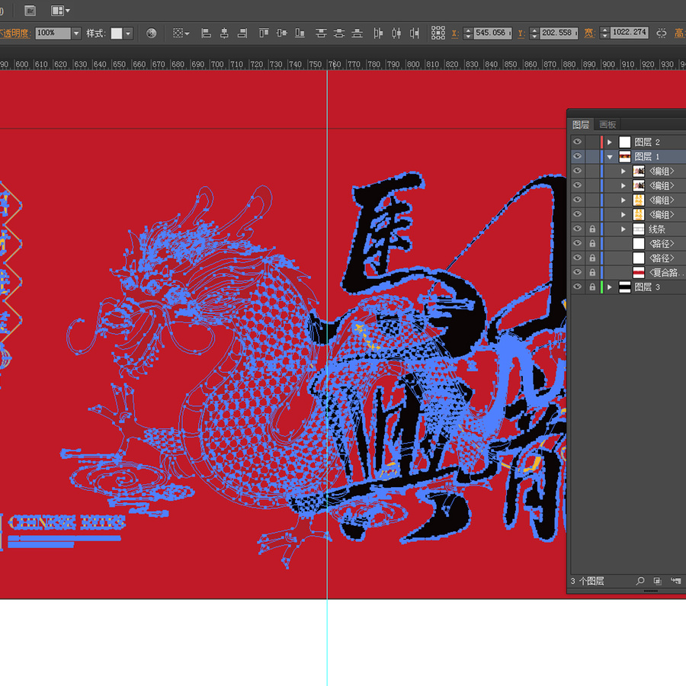Click the stepper arrows beside the width field
This screenshot has width=686, height=686.
pos(604,33)
